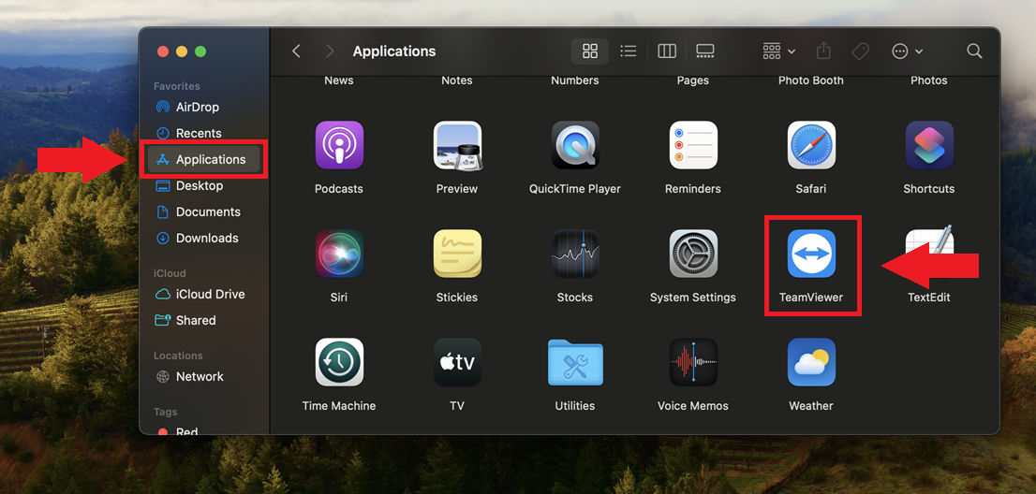Viewport: 1036px width, 494px height.
Task: Open the More actions ellipsis menu
Action: (907, 51)
